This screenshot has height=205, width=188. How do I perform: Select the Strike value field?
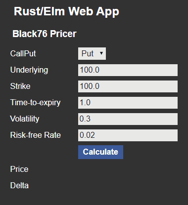(x=128, y=86)
